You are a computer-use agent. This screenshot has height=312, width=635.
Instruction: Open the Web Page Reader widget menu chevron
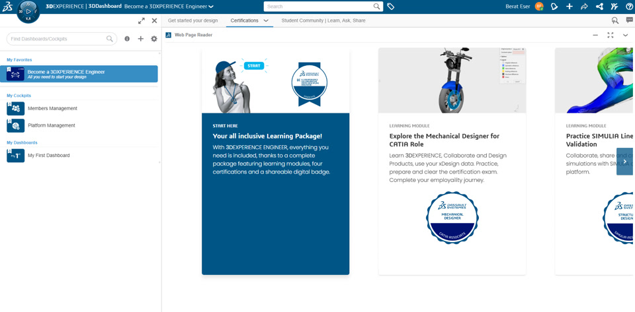pyautogui.click(x=625, y=35)
